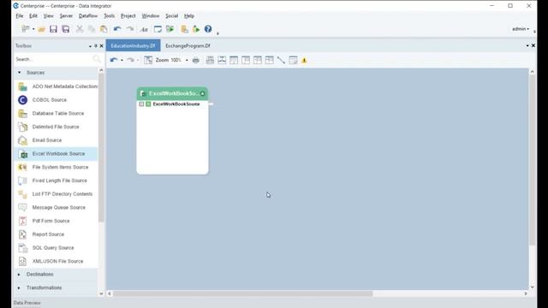Open Help with the question mark icon

click(208, 29)
